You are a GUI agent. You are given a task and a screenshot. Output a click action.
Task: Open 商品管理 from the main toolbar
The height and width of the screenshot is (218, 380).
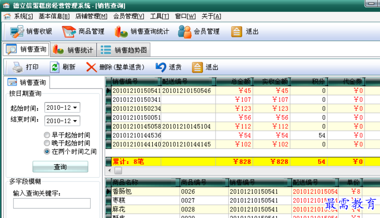coord(69,32)
